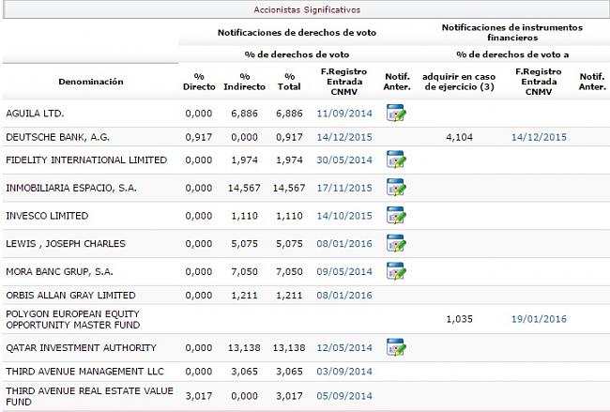Open Polygon fund date 19/01/2016
This screenshot has width=610, height=412.
point(539,319)
